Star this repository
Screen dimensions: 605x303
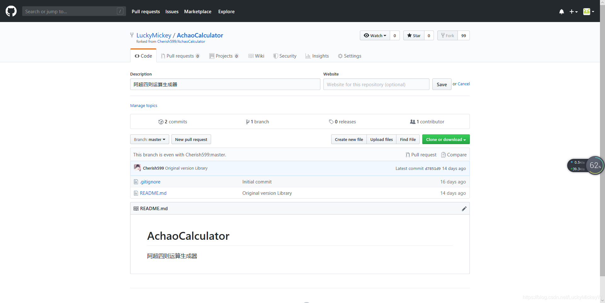tap(414, 36)
